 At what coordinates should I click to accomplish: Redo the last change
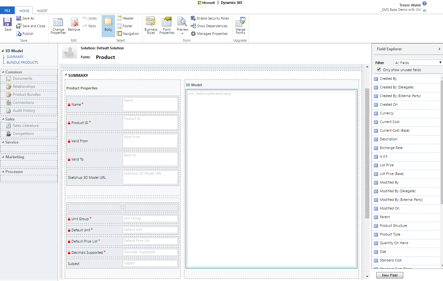89,26
